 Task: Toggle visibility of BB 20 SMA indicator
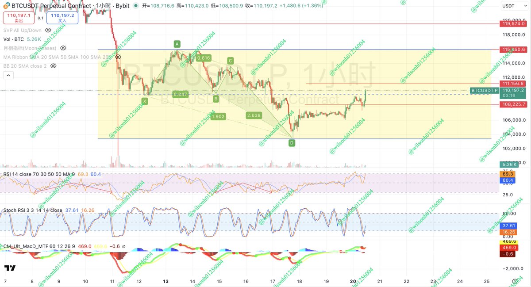[x=53, y=66]
